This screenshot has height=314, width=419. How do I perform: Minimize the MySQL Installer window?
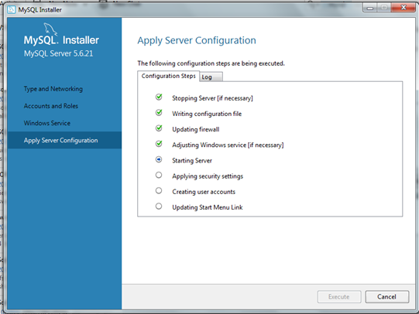(370, 8)
